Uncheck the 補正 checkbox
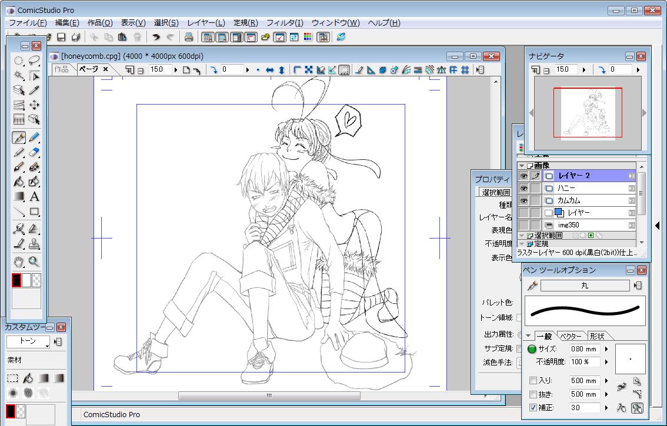Screen dimensions: 667x426 pyautogui.click(x=533, y=407)
